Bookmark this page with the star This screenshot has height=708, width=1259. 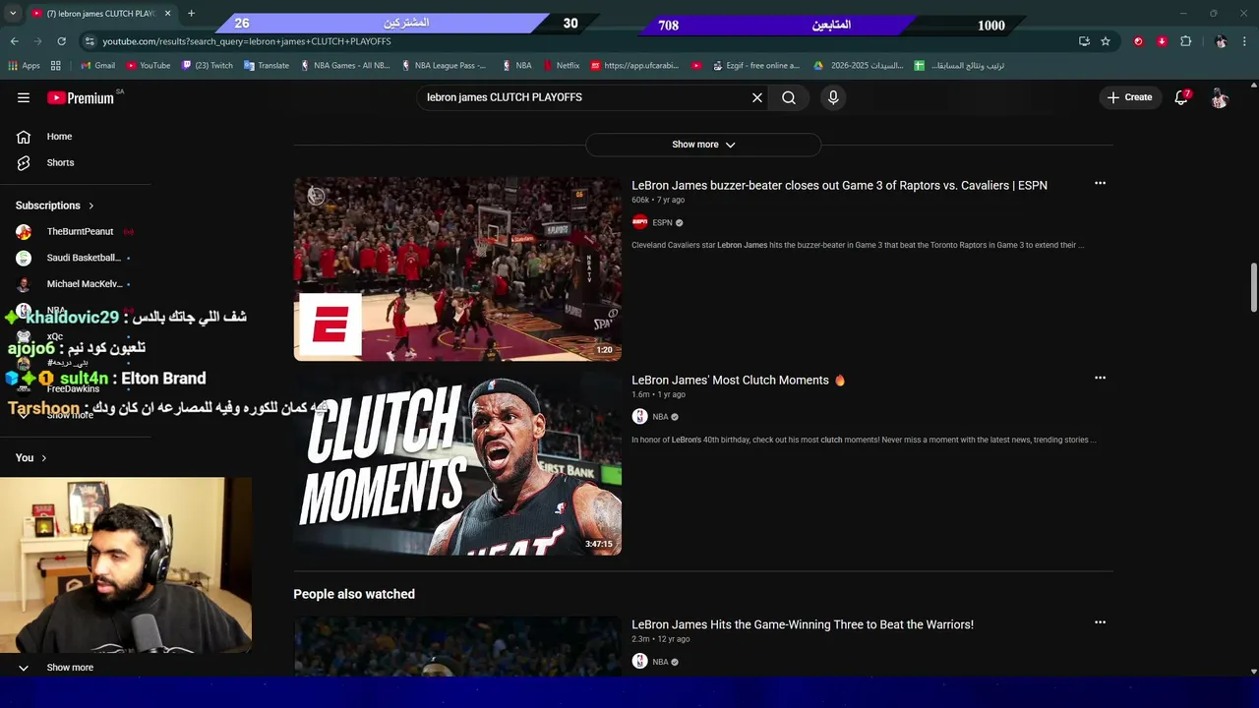1106,41
